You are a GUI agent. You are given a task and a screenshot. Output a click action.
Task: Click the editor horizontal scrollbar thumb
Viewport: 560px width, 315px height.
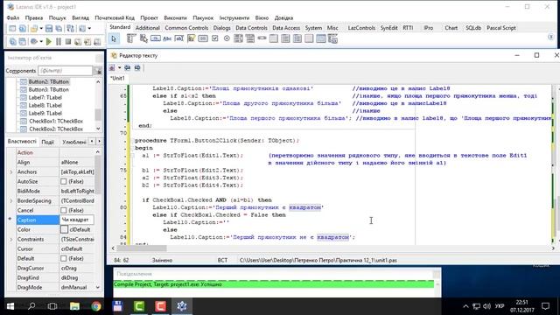(142, 248)
